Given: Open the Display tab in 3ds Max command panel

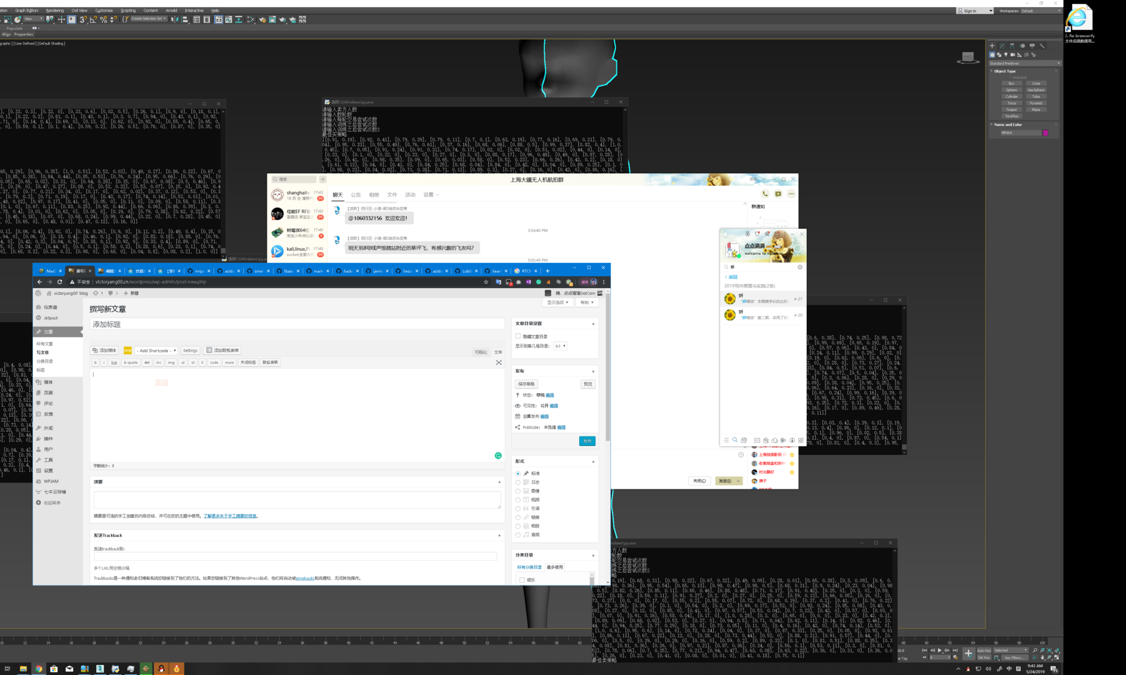Looking at the screenshot, I should [x=1032, y=46].
